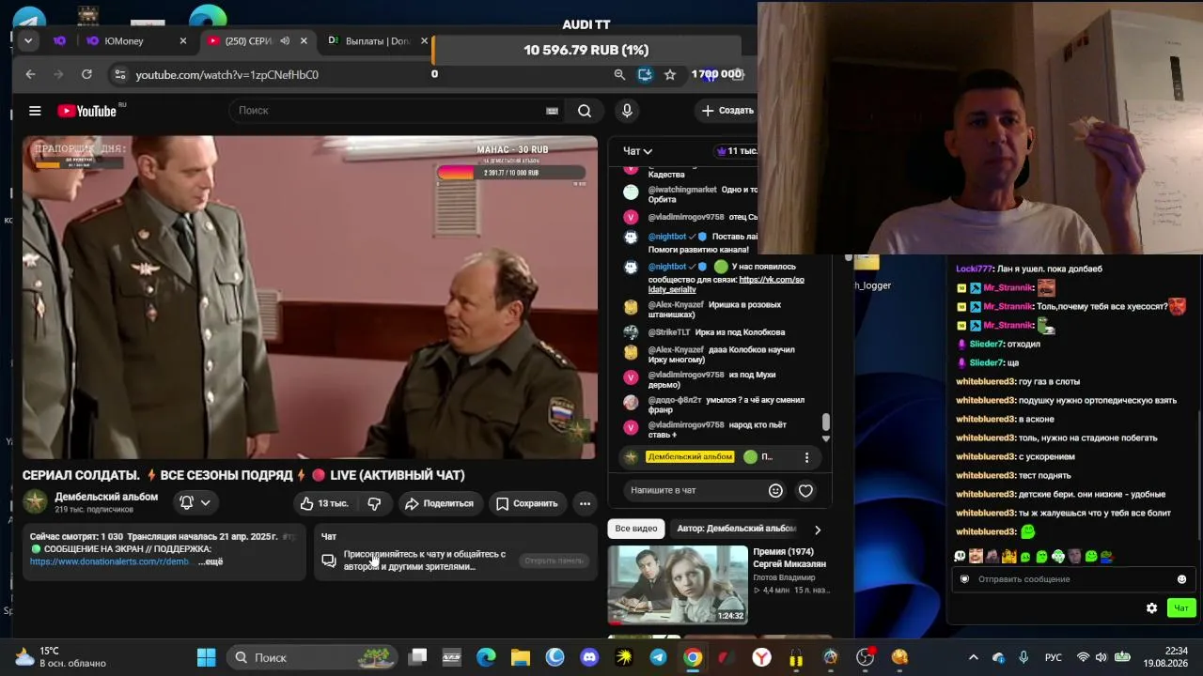Go to the YouTube home logo

89,111
